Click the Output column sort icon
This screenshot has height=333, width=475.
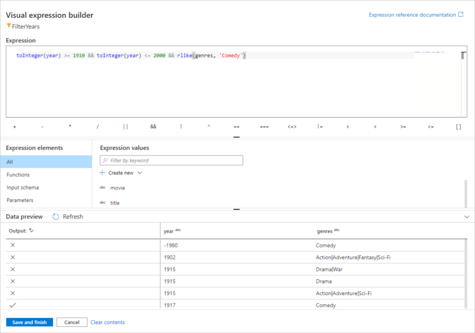pos(32,230)
